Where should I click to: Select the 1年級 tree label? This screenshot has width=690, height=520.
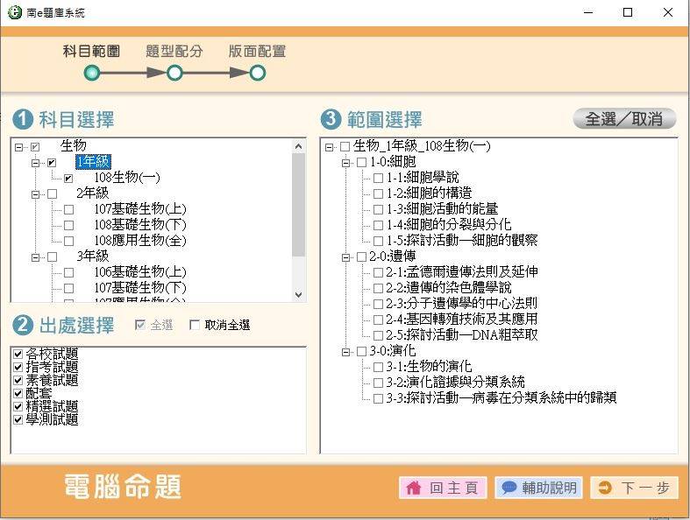(93, 162)
